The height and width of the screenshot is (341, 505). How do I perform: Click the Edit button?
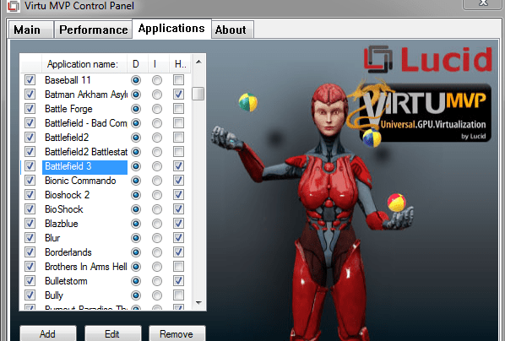(x=112, y=333)
